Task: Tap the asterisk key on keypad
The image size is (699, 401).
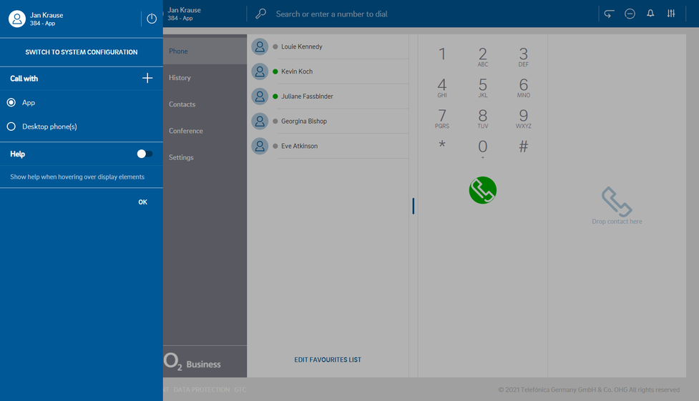Action: [x=441, y=145]
